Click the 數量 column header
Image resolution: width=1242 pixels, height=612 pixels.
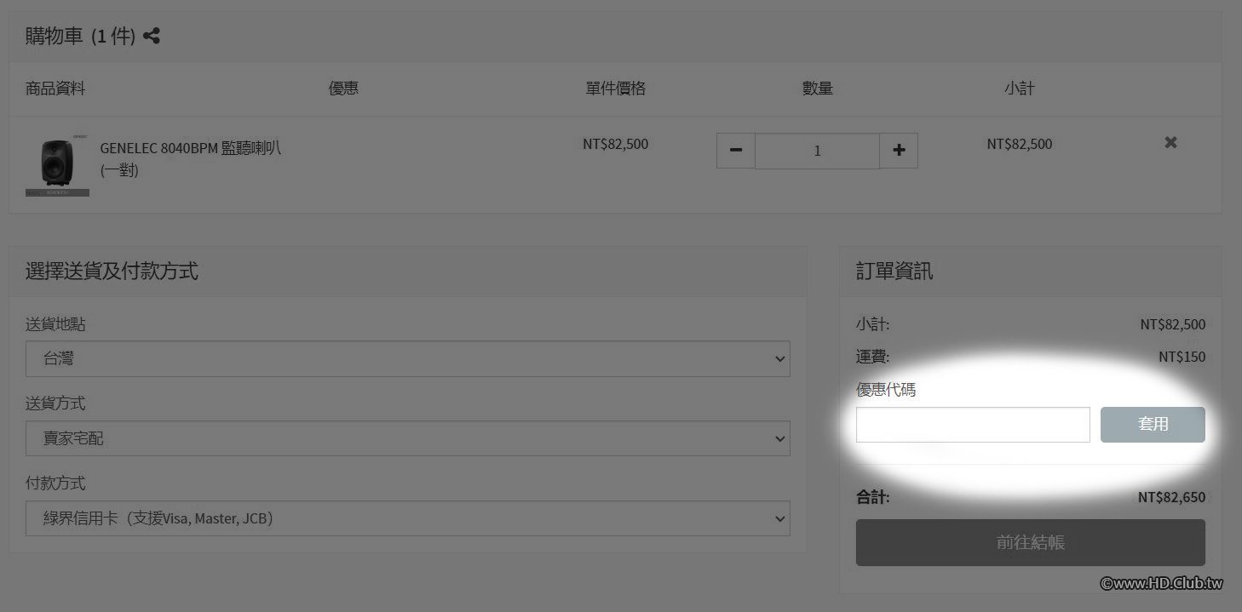pos(818,89)
